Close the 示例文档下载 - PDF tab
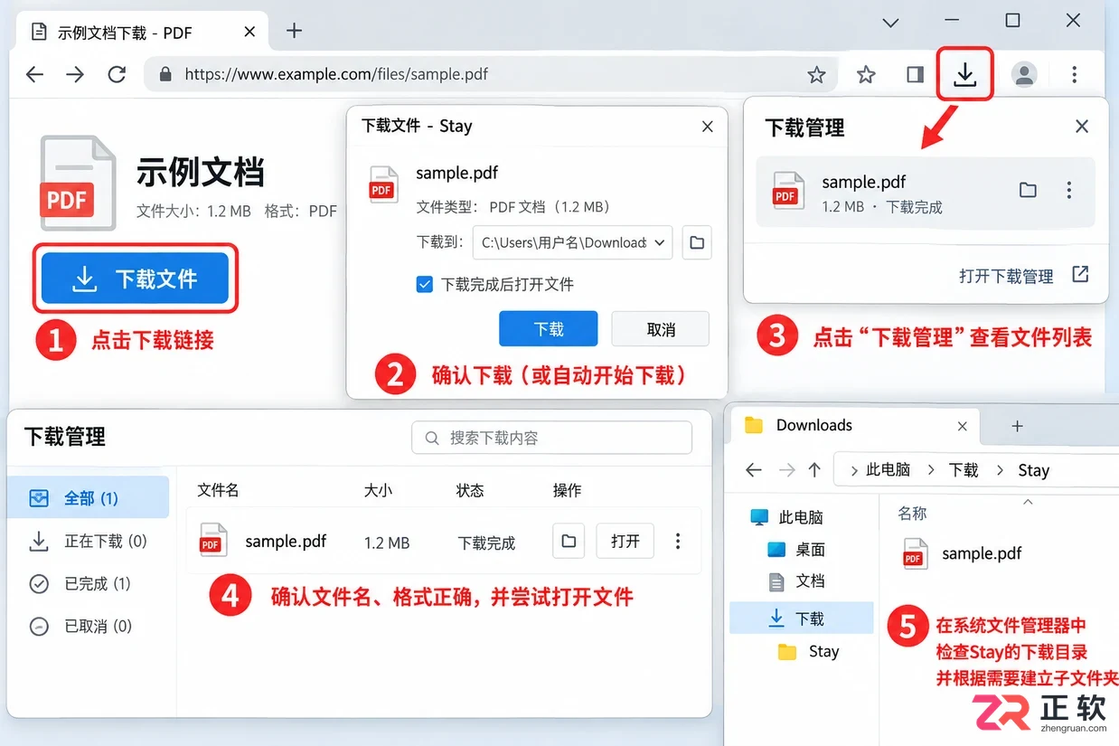 [x=249, y=32]
